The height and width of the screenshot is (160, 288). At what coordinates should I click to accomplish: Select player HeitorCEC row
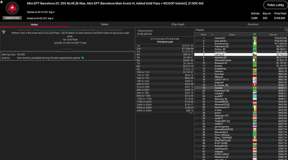241,38
